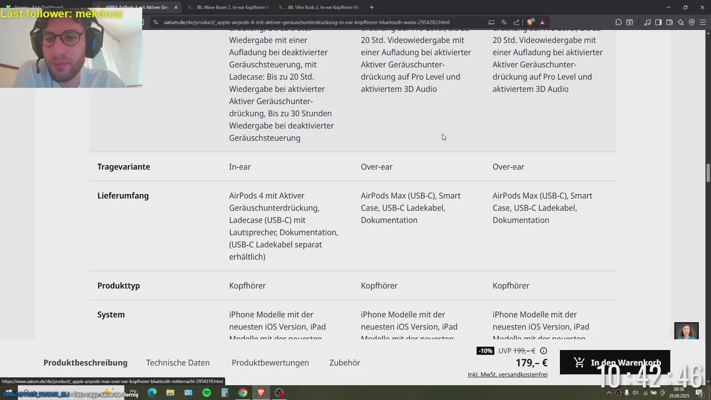711x400 pixels.
Task: Go to Zubehör section
Action: (345, 363)
